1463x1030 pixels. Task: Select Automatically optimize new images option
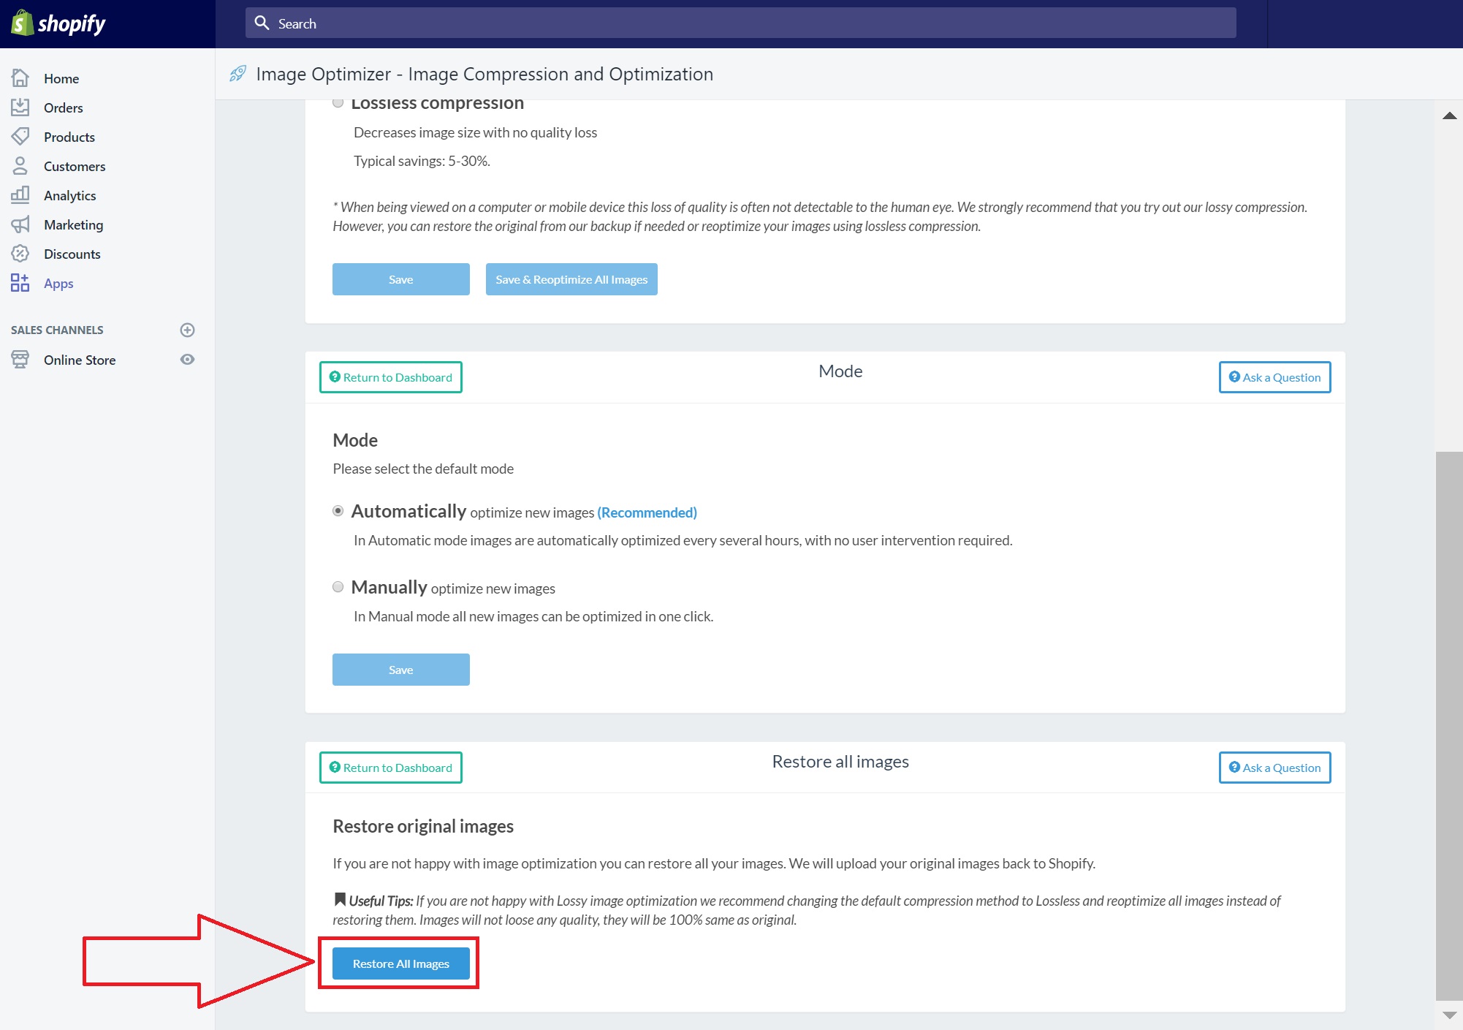pos(338,511)
